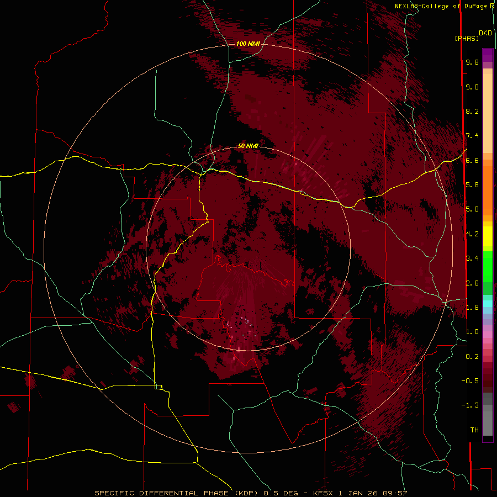Click the 6.6 scale label
This screenshot has width=497, height=497.
(472, 160)
